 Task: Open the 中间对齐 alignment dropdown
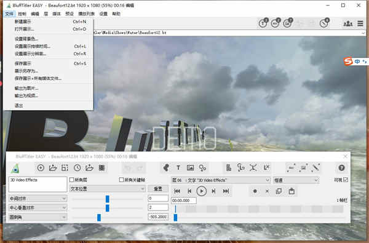tap(38, 199)
